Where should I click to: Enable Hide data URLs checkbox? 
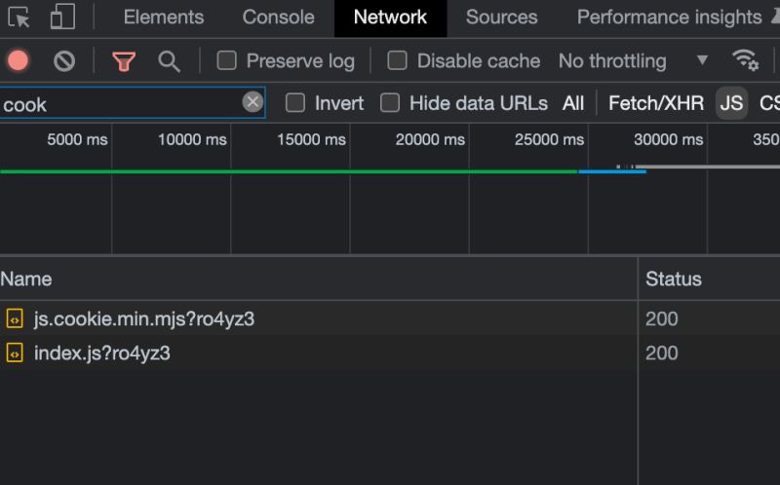[390, 102]
